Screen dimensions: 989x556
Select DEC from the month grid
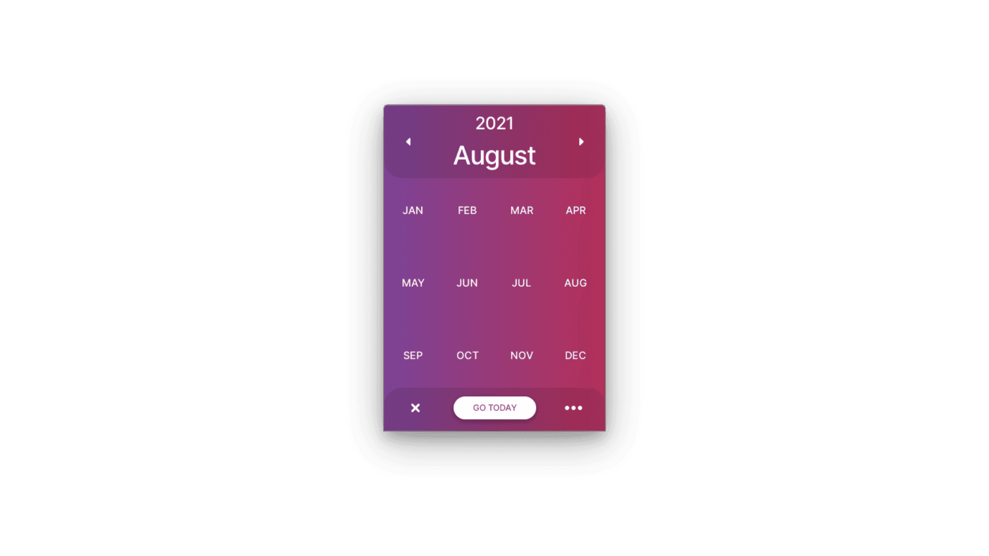(576, 355)
